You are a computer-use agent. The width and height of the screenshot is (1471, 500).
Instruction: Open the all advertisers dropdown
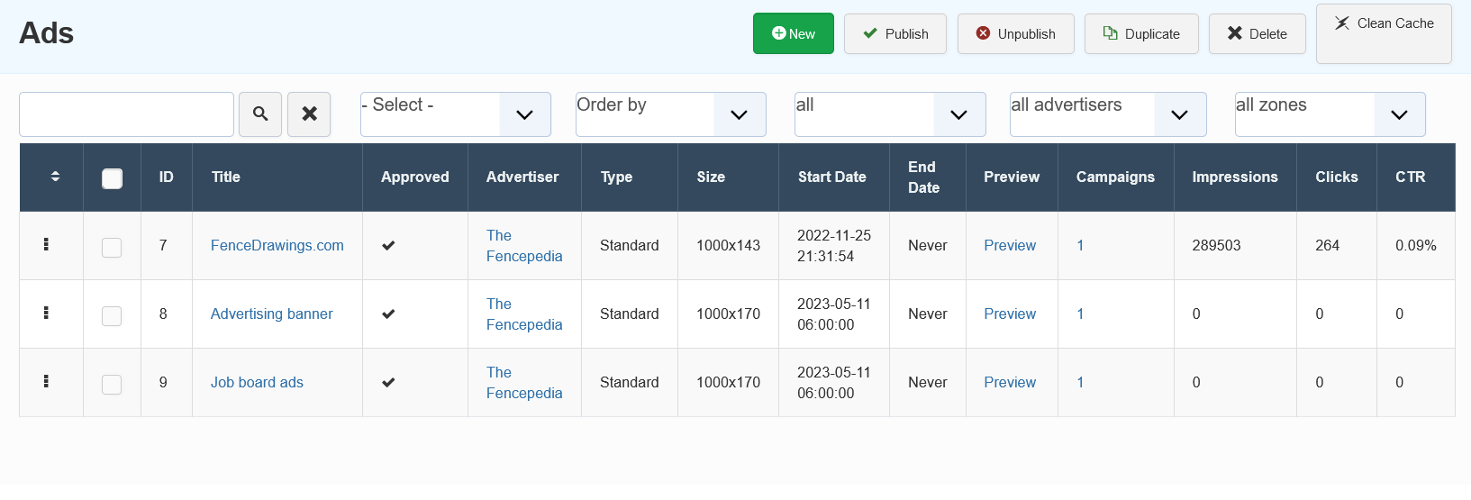(x=1107, y=114)
